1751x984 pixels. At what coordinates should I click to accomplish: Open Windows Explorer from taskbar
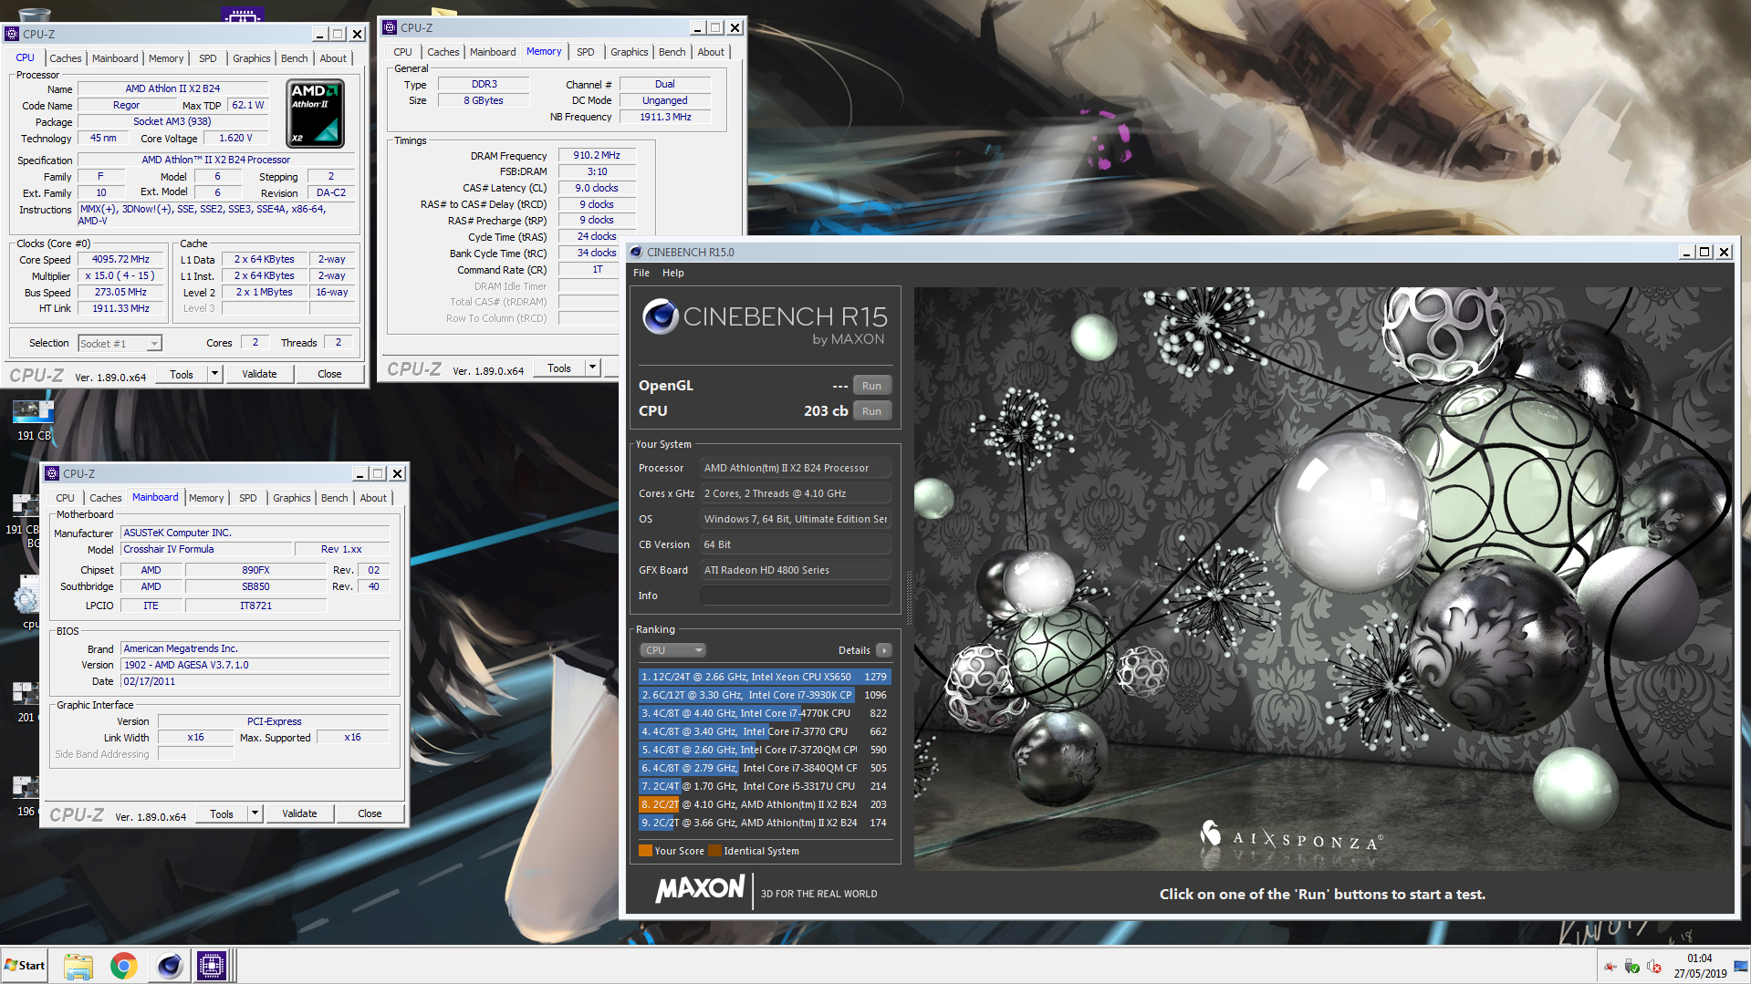[x=78, y=966]
